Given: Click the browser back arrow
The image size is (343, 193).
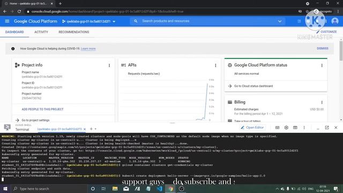Looking at the screenshot, I should click(5, 11).
